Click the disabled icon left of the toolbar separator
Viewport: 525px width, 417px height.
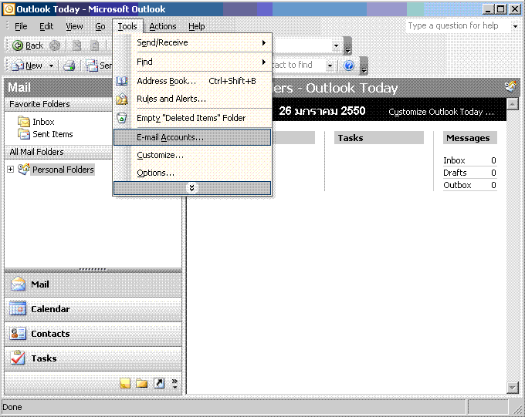(x=95, y=45)
